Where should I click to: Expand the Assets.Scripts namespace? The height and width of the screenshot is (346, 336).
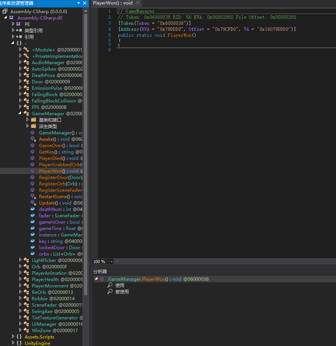coord(13,337)
